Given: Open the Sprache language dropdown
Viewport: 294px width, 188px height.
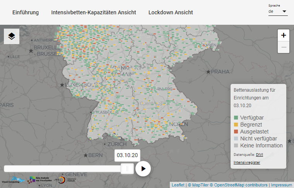Looking at the screenshot, I should click(278, 12).
